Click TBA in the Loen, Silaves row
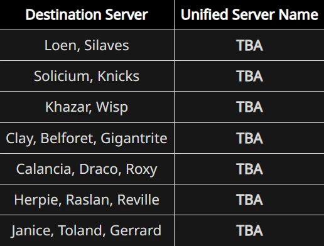The height and width of the screenshot is (246, 324). [x=249, y=45]
